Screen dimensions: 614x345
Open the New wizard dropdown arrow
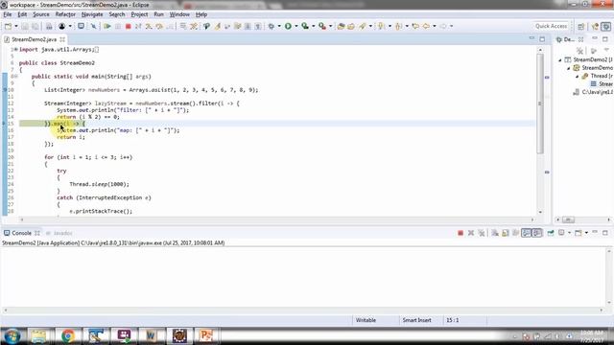(x=16, y=26)
